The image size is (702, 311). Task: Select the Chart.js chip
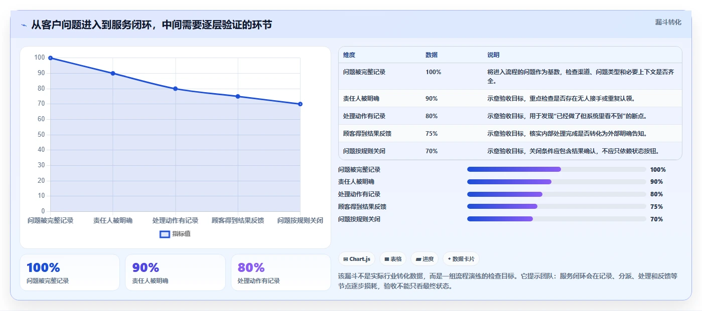coord(357,259)
